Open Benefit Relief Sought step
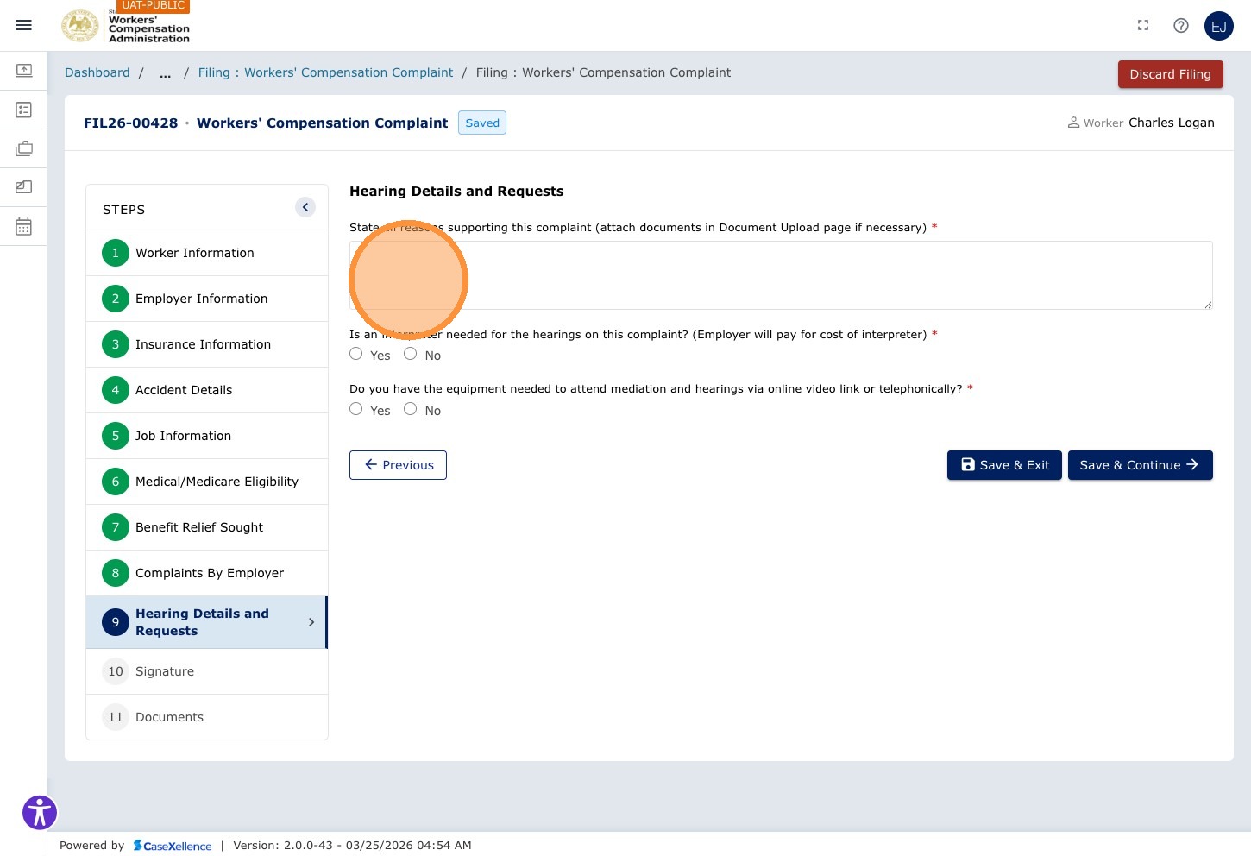Viewport: 1251px width, 856px height. tap(207, 527)
